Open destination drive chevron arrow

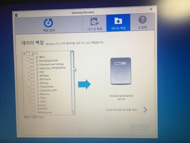click(x=145, y=110)
